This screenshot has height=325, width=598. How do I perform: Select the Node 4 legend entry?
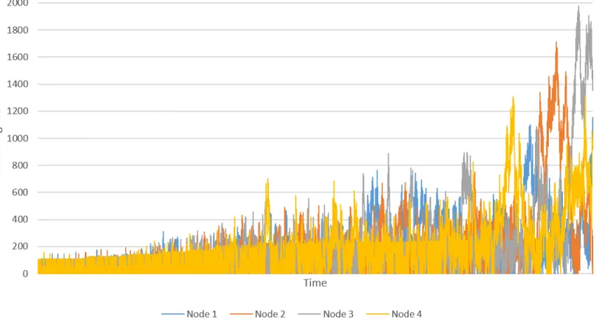(x=394, y=314)
